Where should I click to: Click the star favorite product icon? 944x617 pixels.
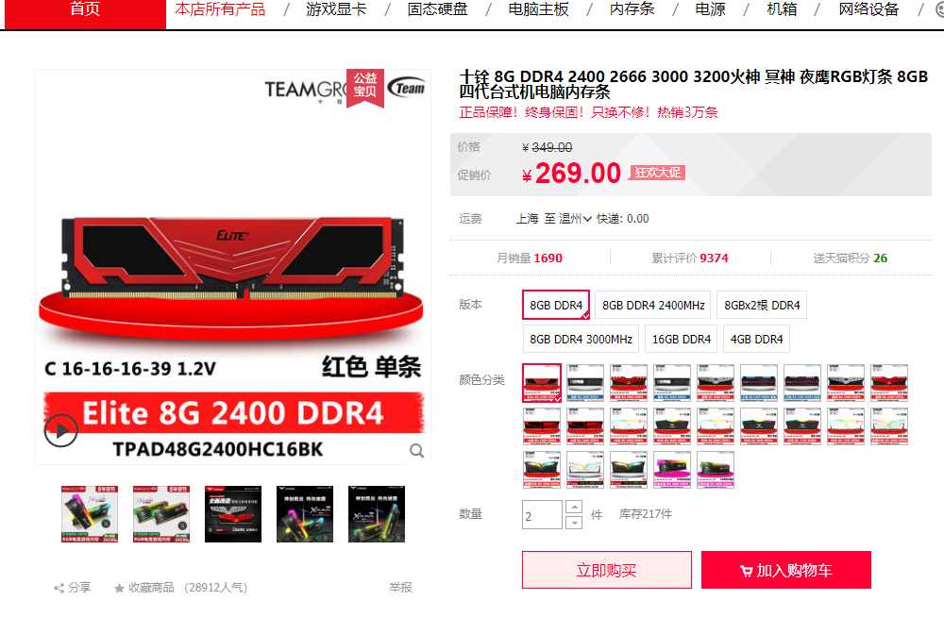[x=119, y=588]
